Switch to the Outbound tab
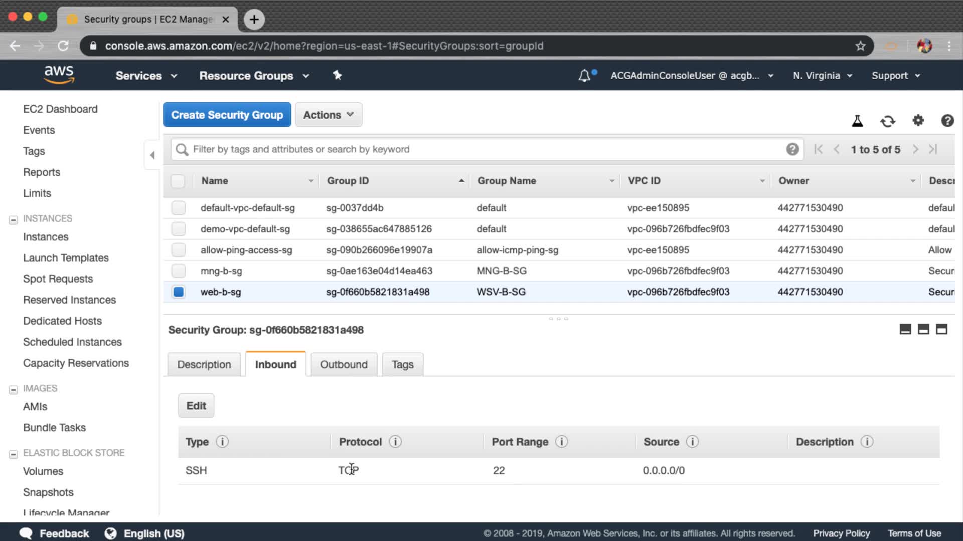 pos(344,365)
